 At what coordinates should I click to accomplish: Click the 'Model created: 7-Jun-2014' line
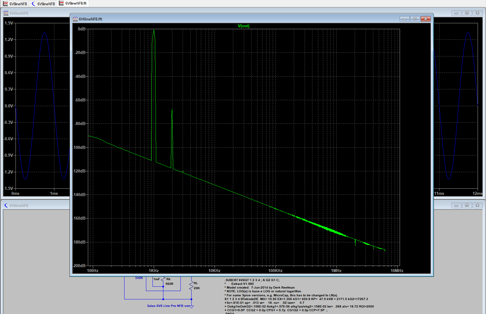click(260, 287)
